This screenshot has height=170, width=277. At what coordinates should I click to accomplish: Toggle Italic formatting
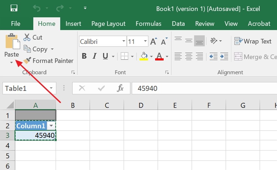95,56
